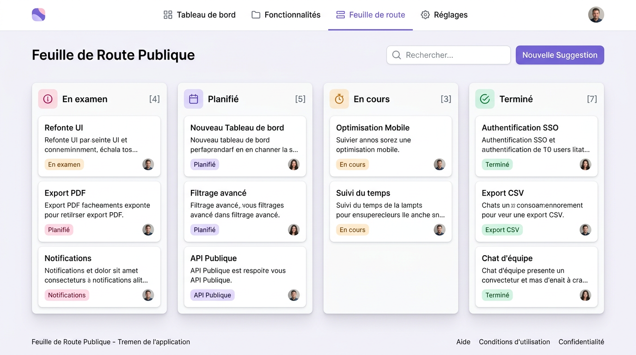
Task: Click the [4] count on En examen column
Action: click(x=154, y=99)
